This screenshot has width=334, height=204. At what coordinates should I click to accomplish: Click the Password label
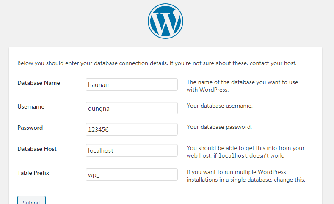click(30, 128)
